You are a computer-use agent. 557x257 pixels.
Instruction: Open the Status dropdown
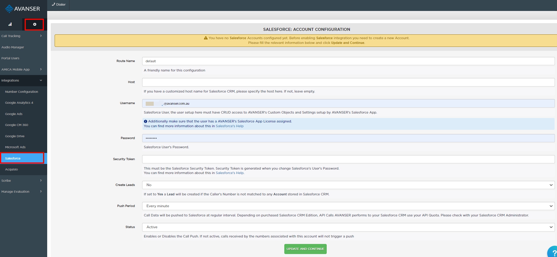pos(348,227)
